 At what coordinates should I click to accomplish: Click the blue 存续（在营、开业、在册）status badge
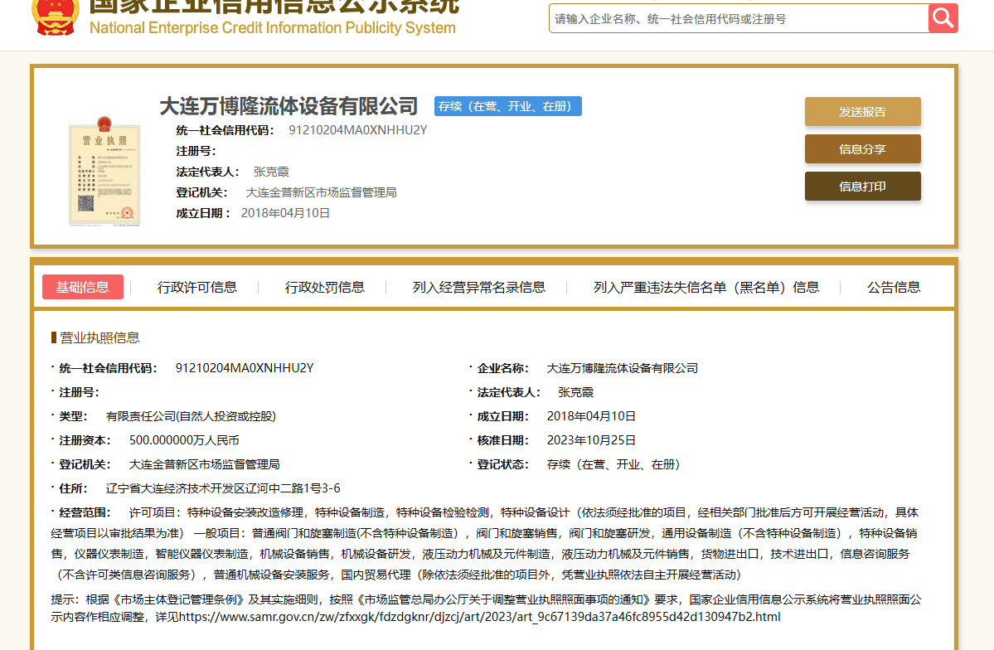click(x=507, y=106)
